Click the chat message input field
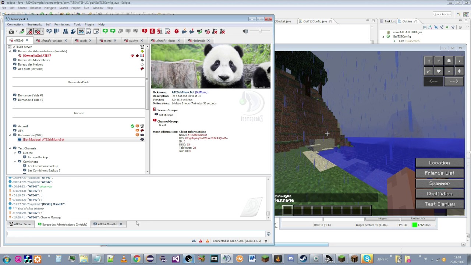This screenshot has width=471, height=265. click(x=136, y=234)
